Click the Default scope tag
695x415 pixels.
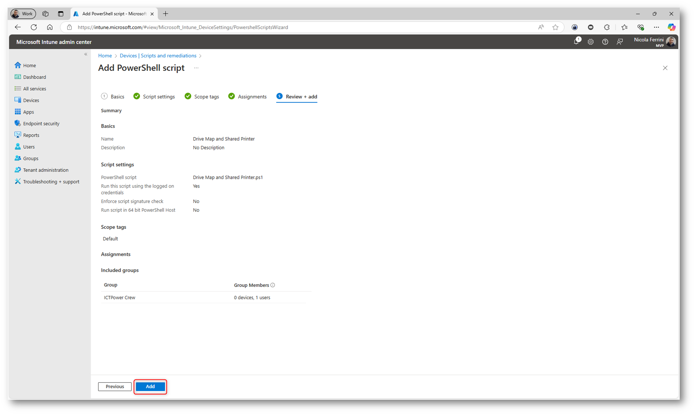(110, 239)
